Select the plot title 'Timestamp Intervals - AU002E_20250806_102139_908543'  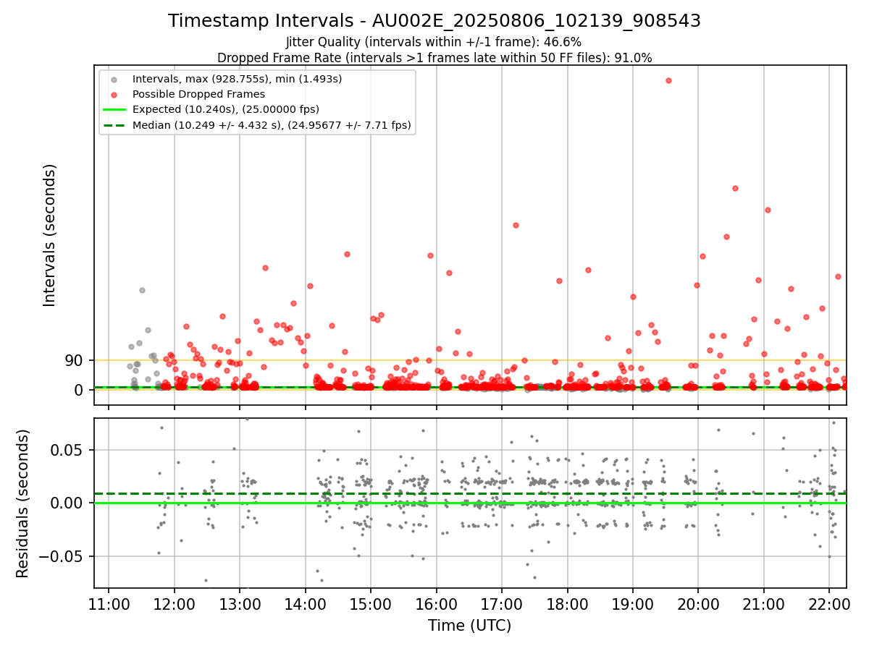click(x=434, y=21)
